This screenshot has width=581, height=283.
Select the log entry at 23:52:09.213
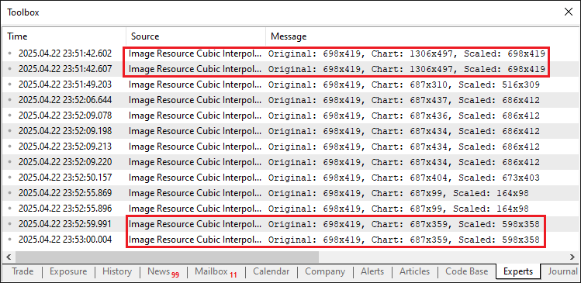(290, 147)
